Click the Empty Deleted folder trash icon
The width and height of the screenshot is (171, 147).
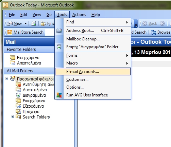pyautogui.click(x=59, y=47)
